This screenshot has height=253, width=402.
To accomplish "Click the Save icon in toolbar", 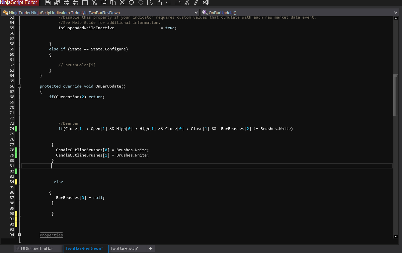I will [x=48, y=3].
